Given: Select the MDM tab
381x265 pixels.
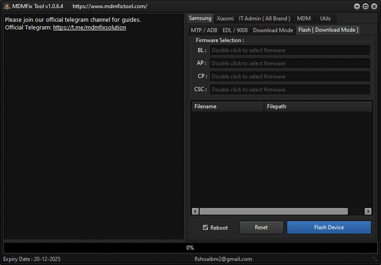Looking at the screenshot, I should click(303, 19).
